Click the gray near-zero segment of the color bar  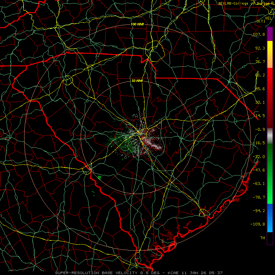[x=270, y=135]
